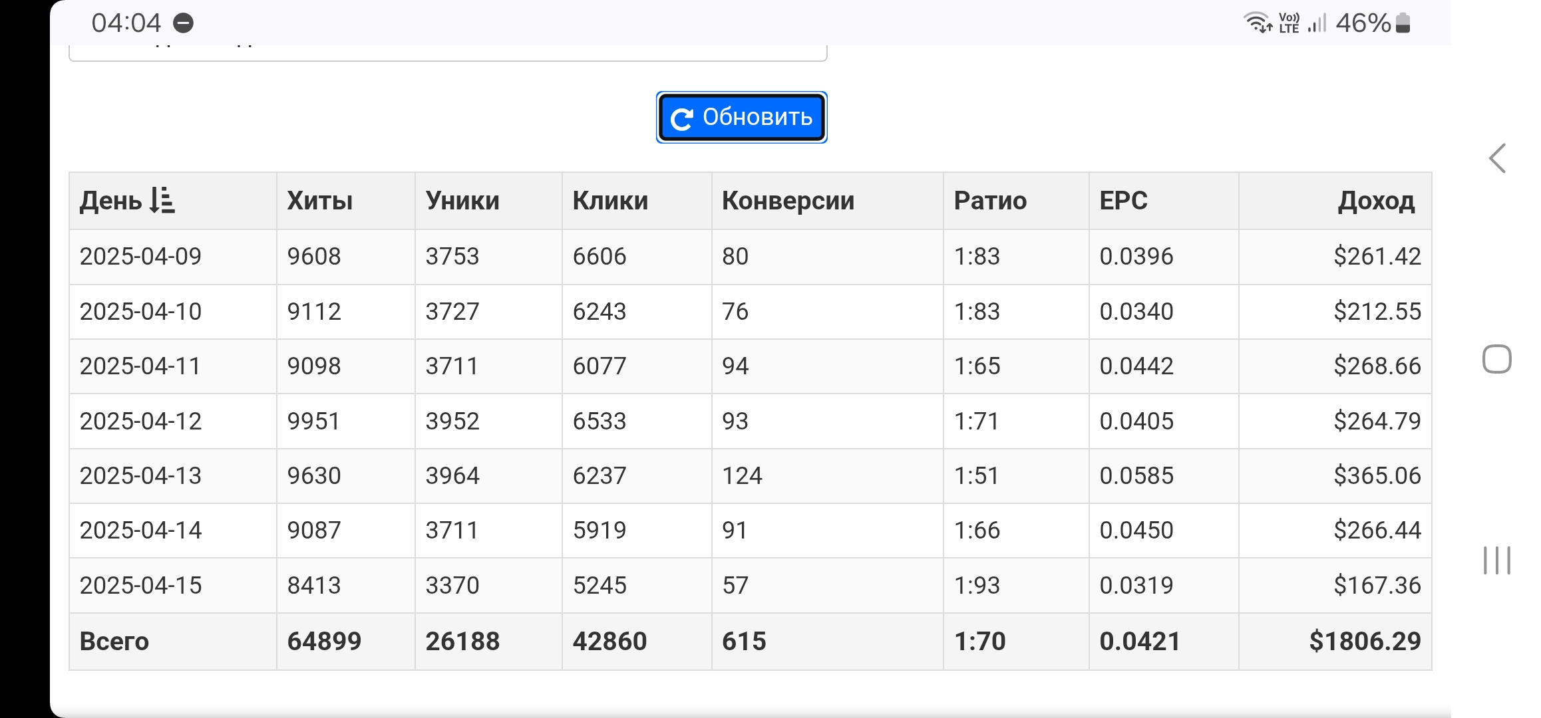Tap the VoLTE status indicator
Screen dimensions: 1541x718
pyautogui.click(x=1289, y=23)
